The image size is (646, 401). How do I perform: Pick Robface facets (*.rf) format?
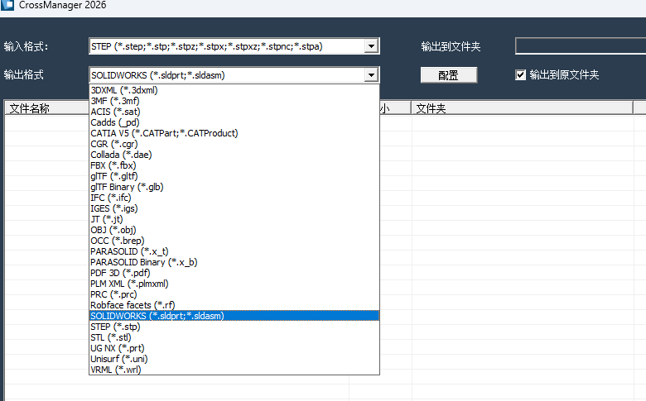[x=234, y=305]
